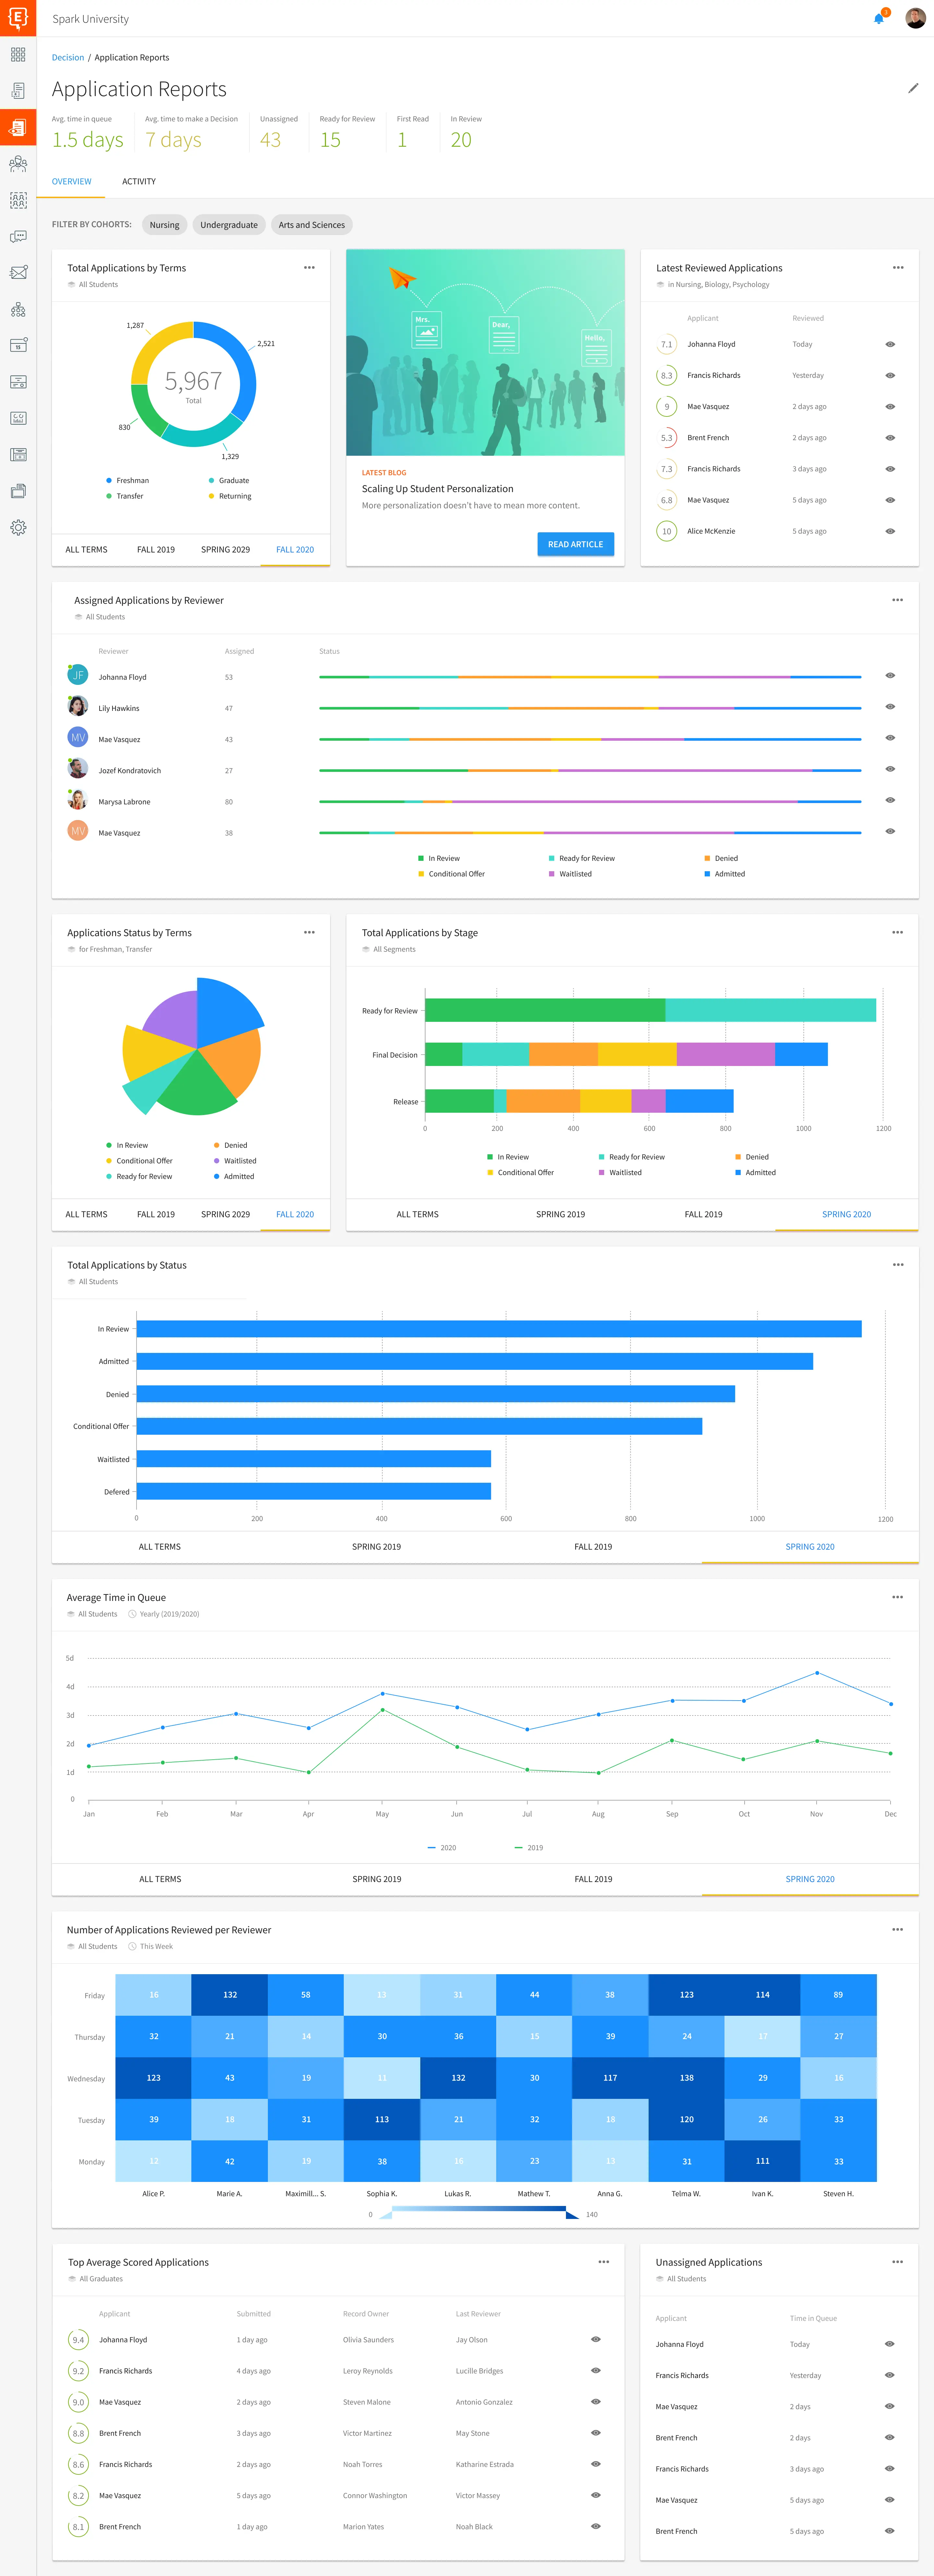Filter by Arts and Sciences cohort
This screenshot has width=934, height=2576.
[312, 225]
